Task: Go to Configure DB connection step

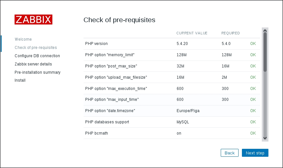Action: (x=37, y=56)
